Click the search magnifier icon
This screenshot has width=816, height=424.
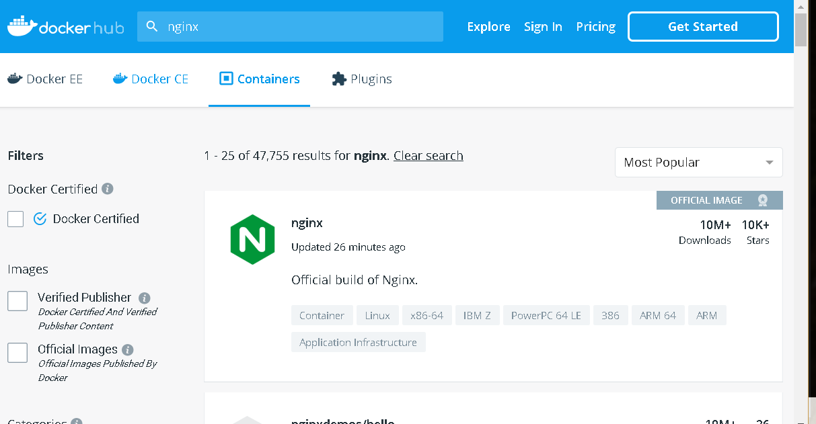[153, 27]
